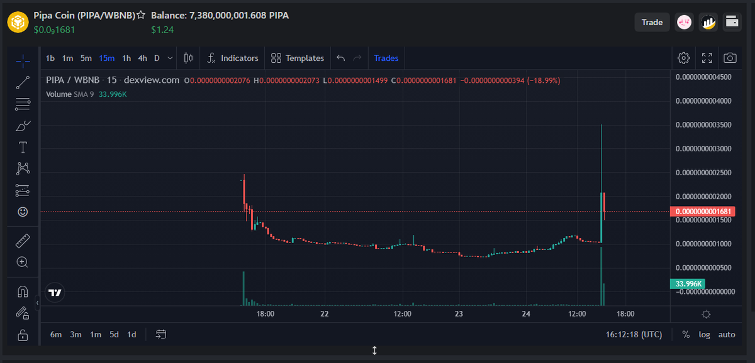The height and width of the screenshot is (363, 755).
Task: Set bottom date range to 1m
Action: [96, 335]
